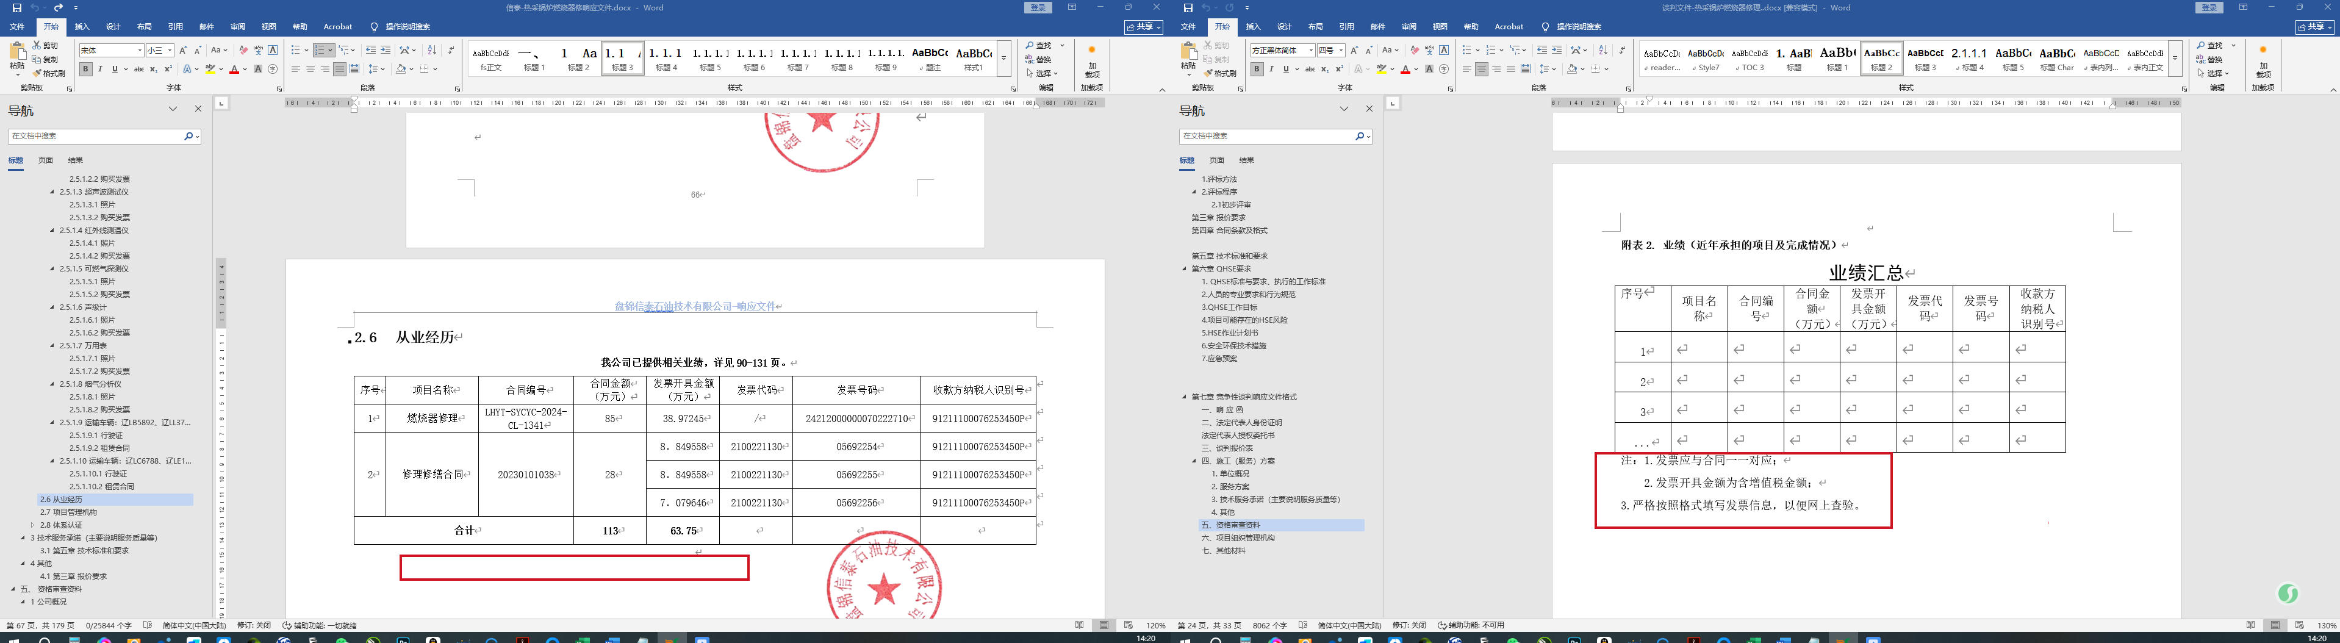Open 视图 tab in right Word window
Viewport: 2340px width, 643px height.
pos(1440,27)
